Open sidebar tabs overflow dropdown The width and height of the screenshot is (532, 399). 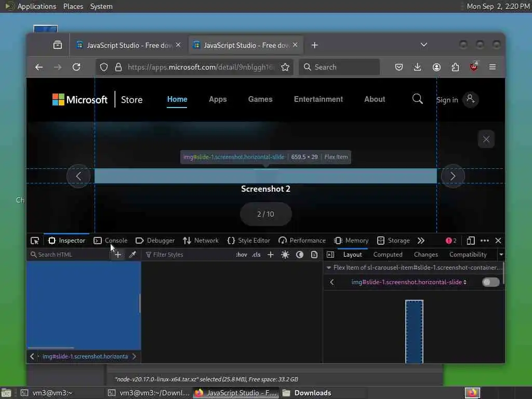pyautogui.click(x=501, y=255)
